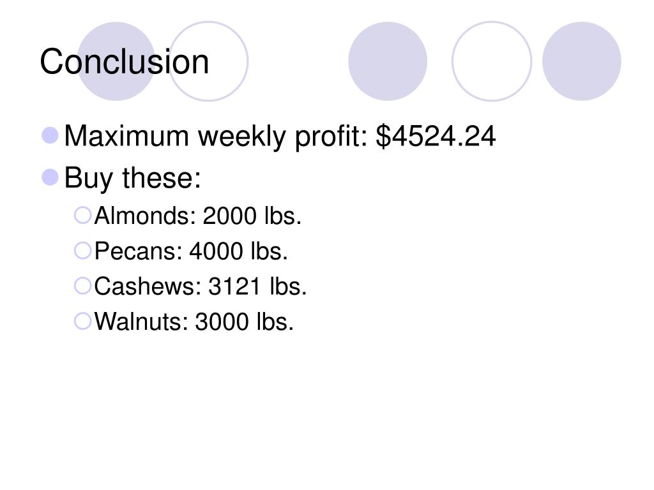Click the hollow bullet beside Walnuts

(x=82, y=322)
